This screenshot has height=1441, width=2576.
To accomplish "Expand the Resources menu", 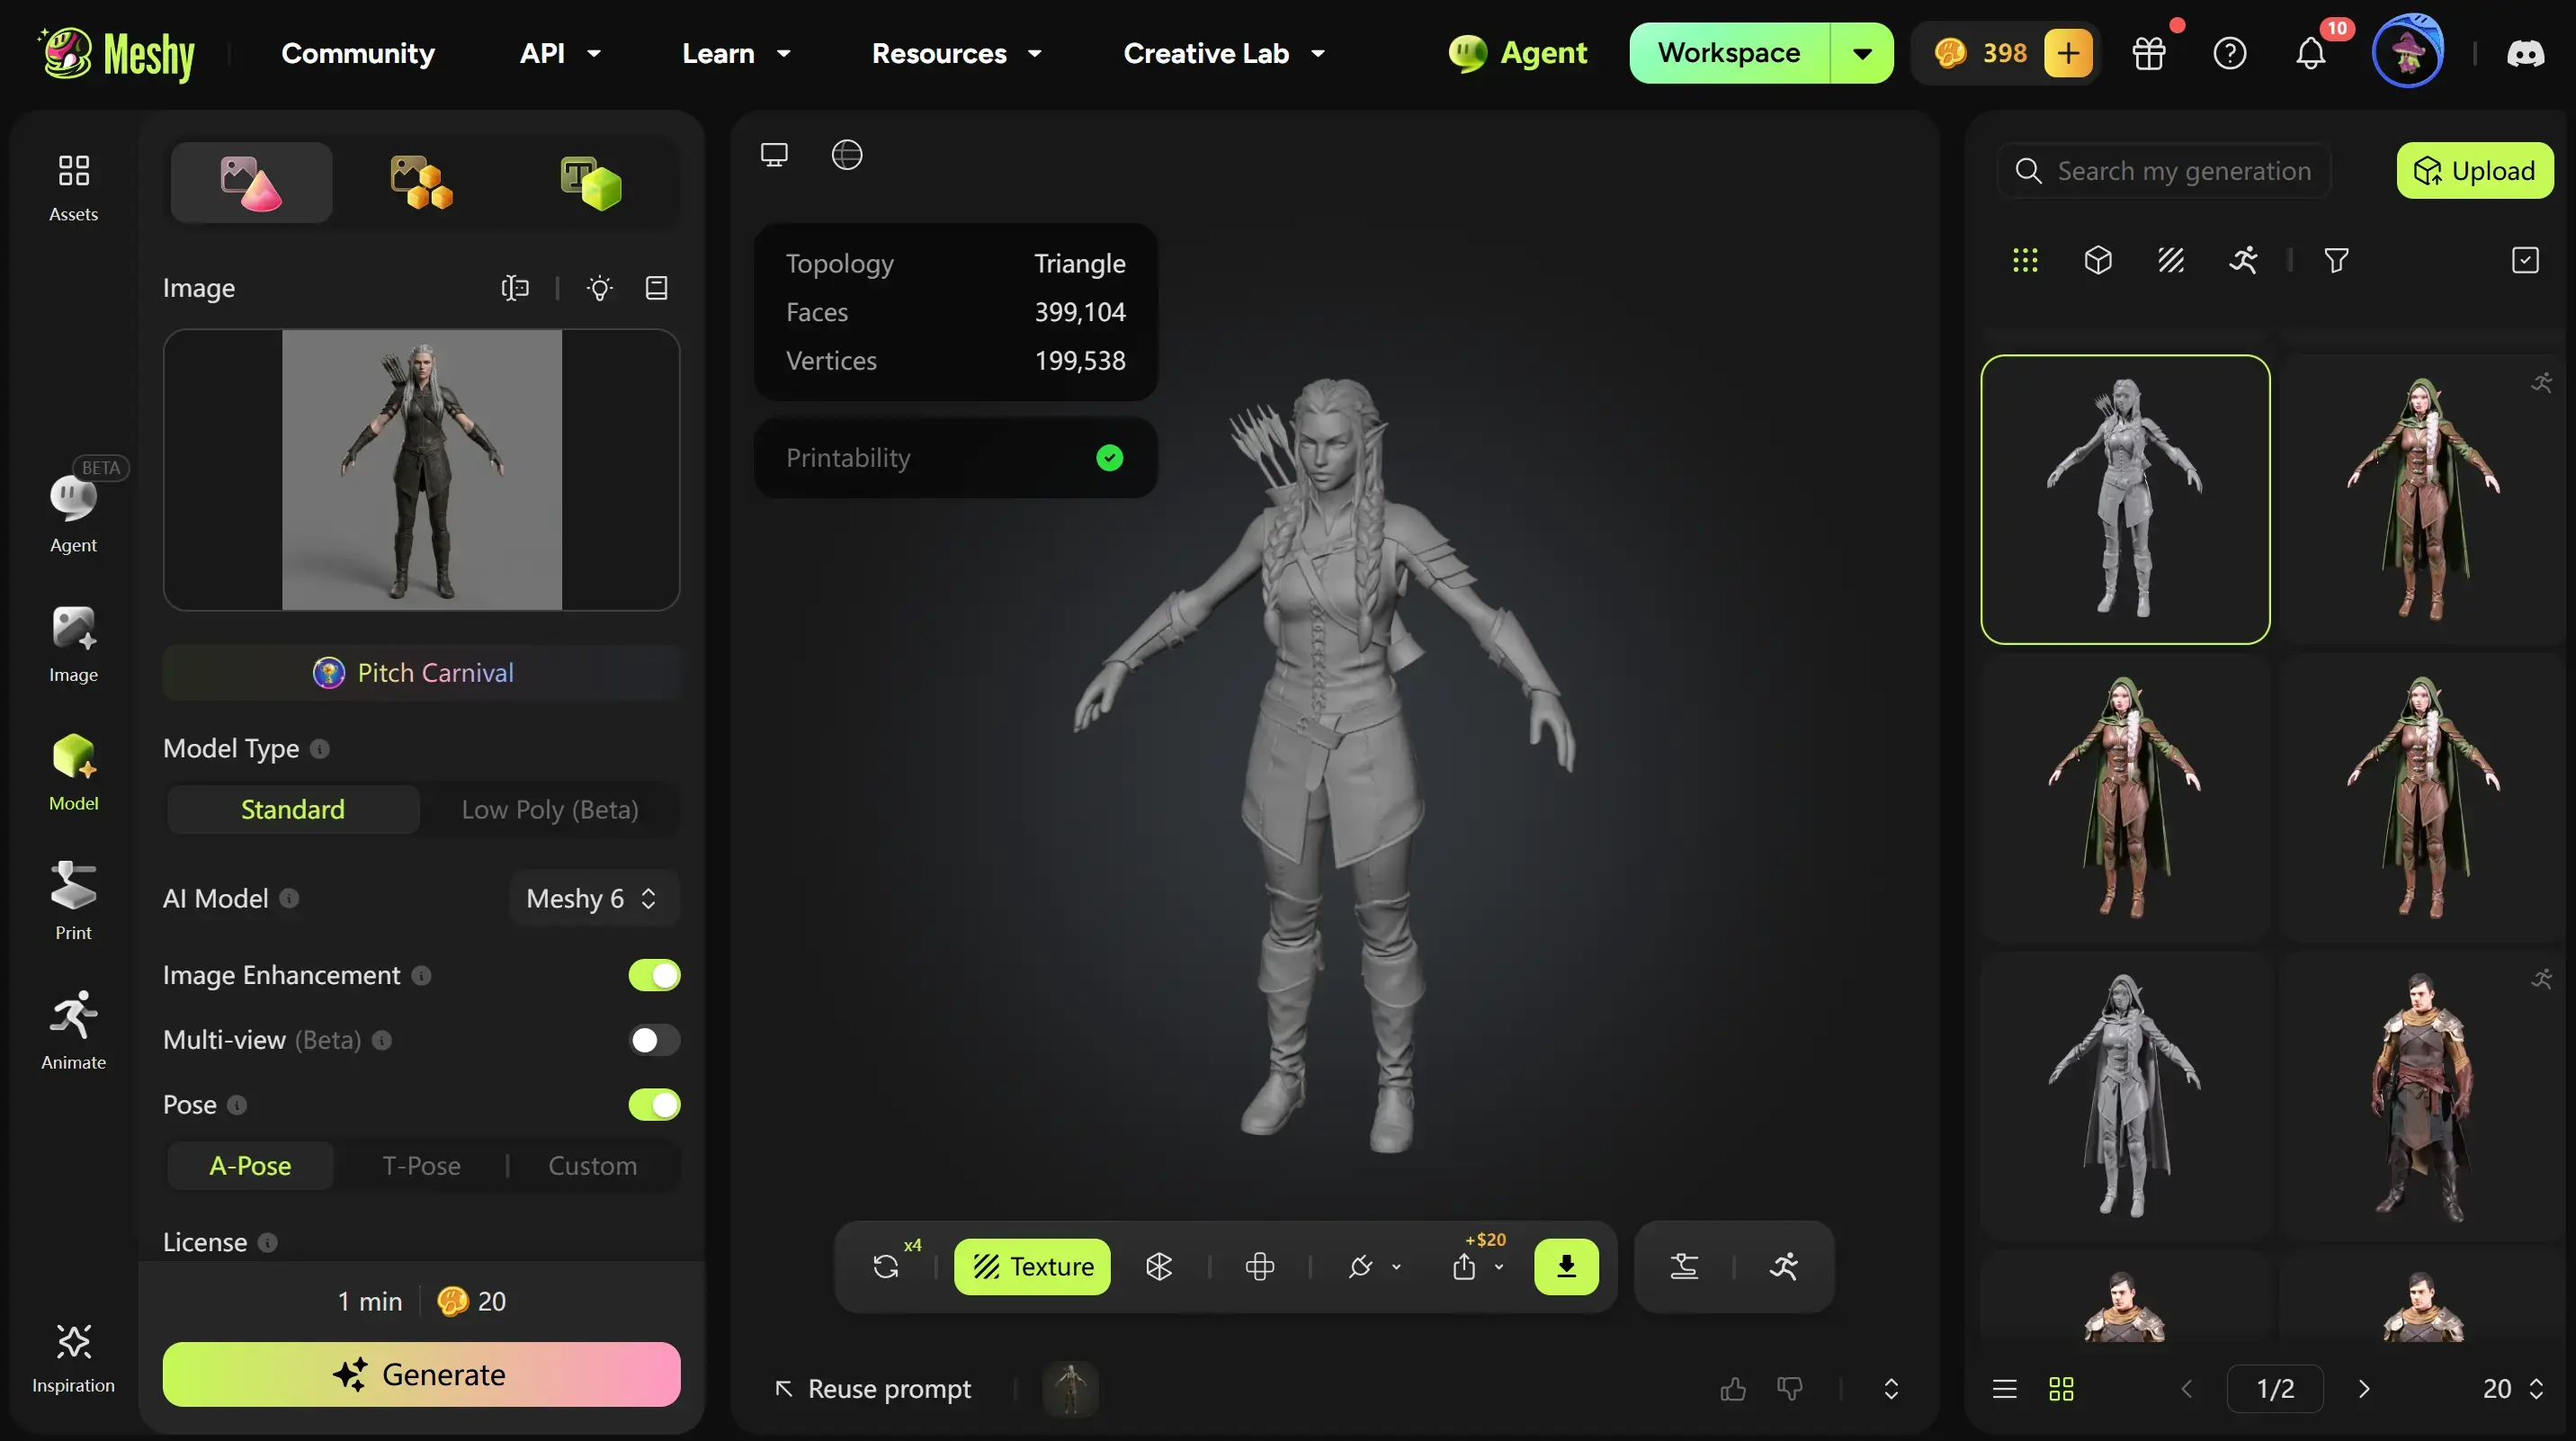I will (x=957, y=53).
